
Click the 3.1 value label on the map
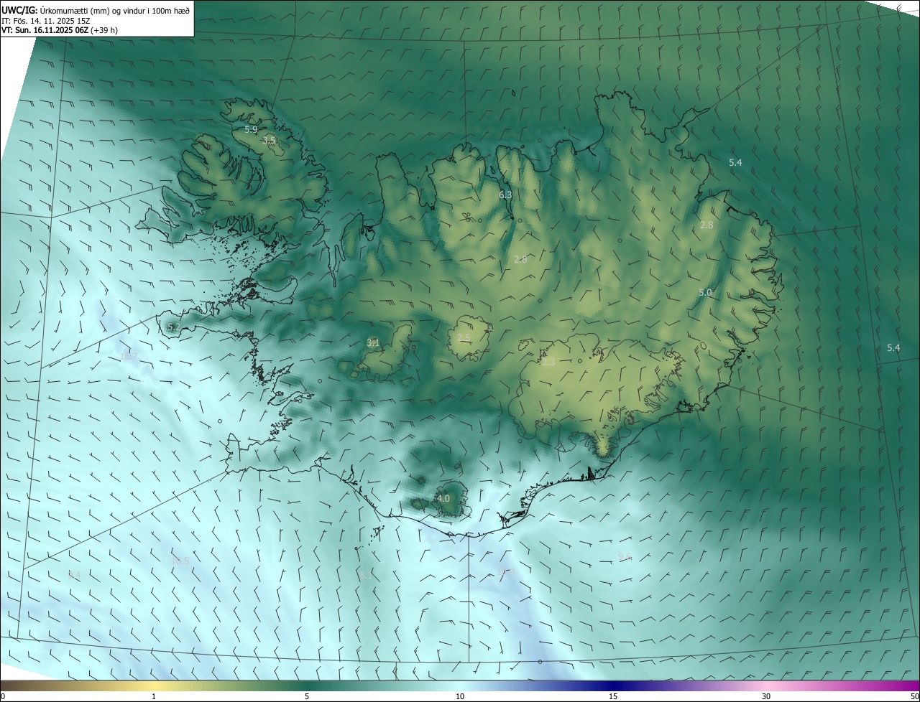pyautogui.click(x=373, y=343)
